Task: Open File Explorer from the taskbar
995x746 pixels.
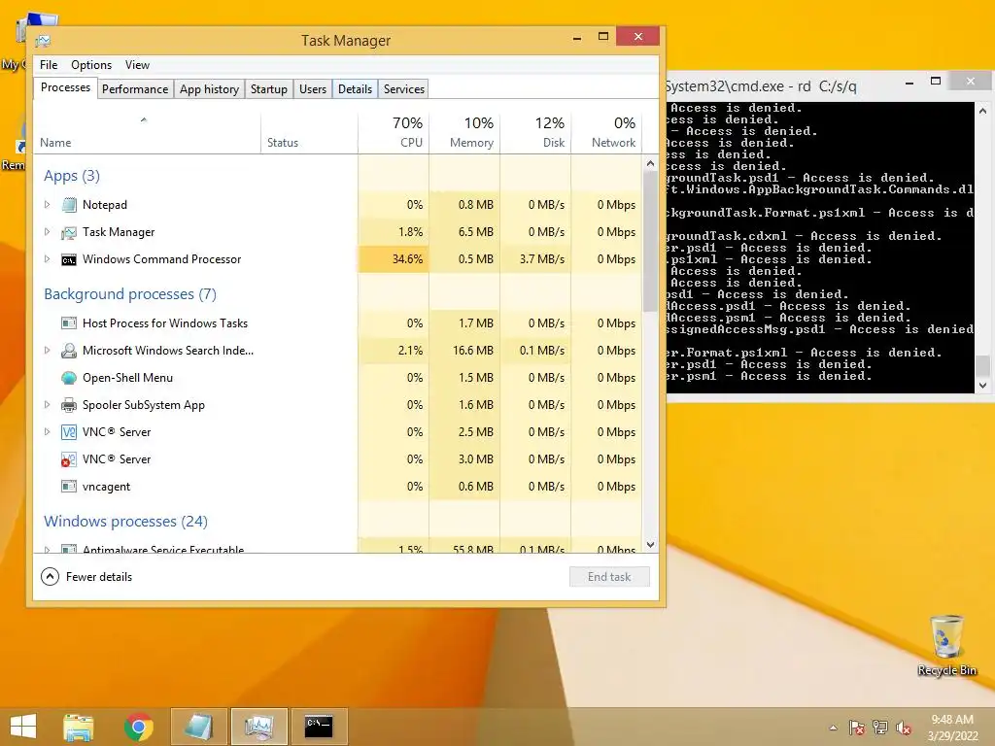Action: [79, 727]
